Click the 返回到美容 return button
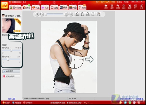 (x=11, y=76)
